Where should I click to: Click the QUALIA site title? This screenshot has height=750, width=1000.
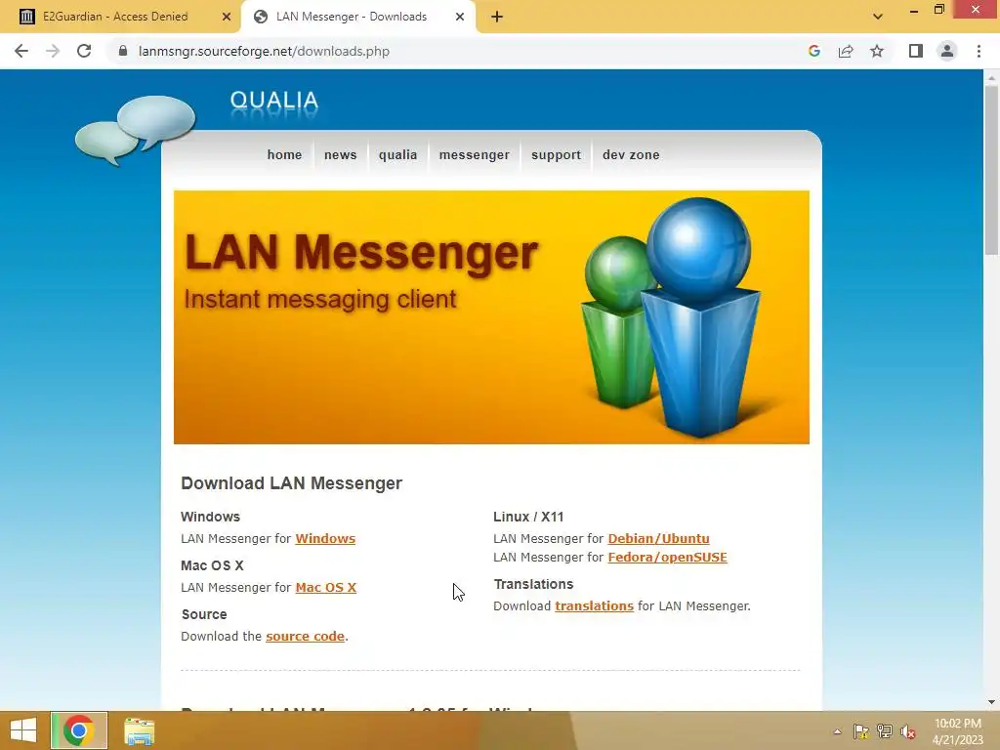pos(274,101)
